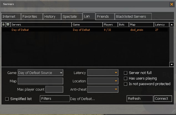Go to Blacklisted Servers tab
The width and height of the screenshot is (176, 115).
133,17
